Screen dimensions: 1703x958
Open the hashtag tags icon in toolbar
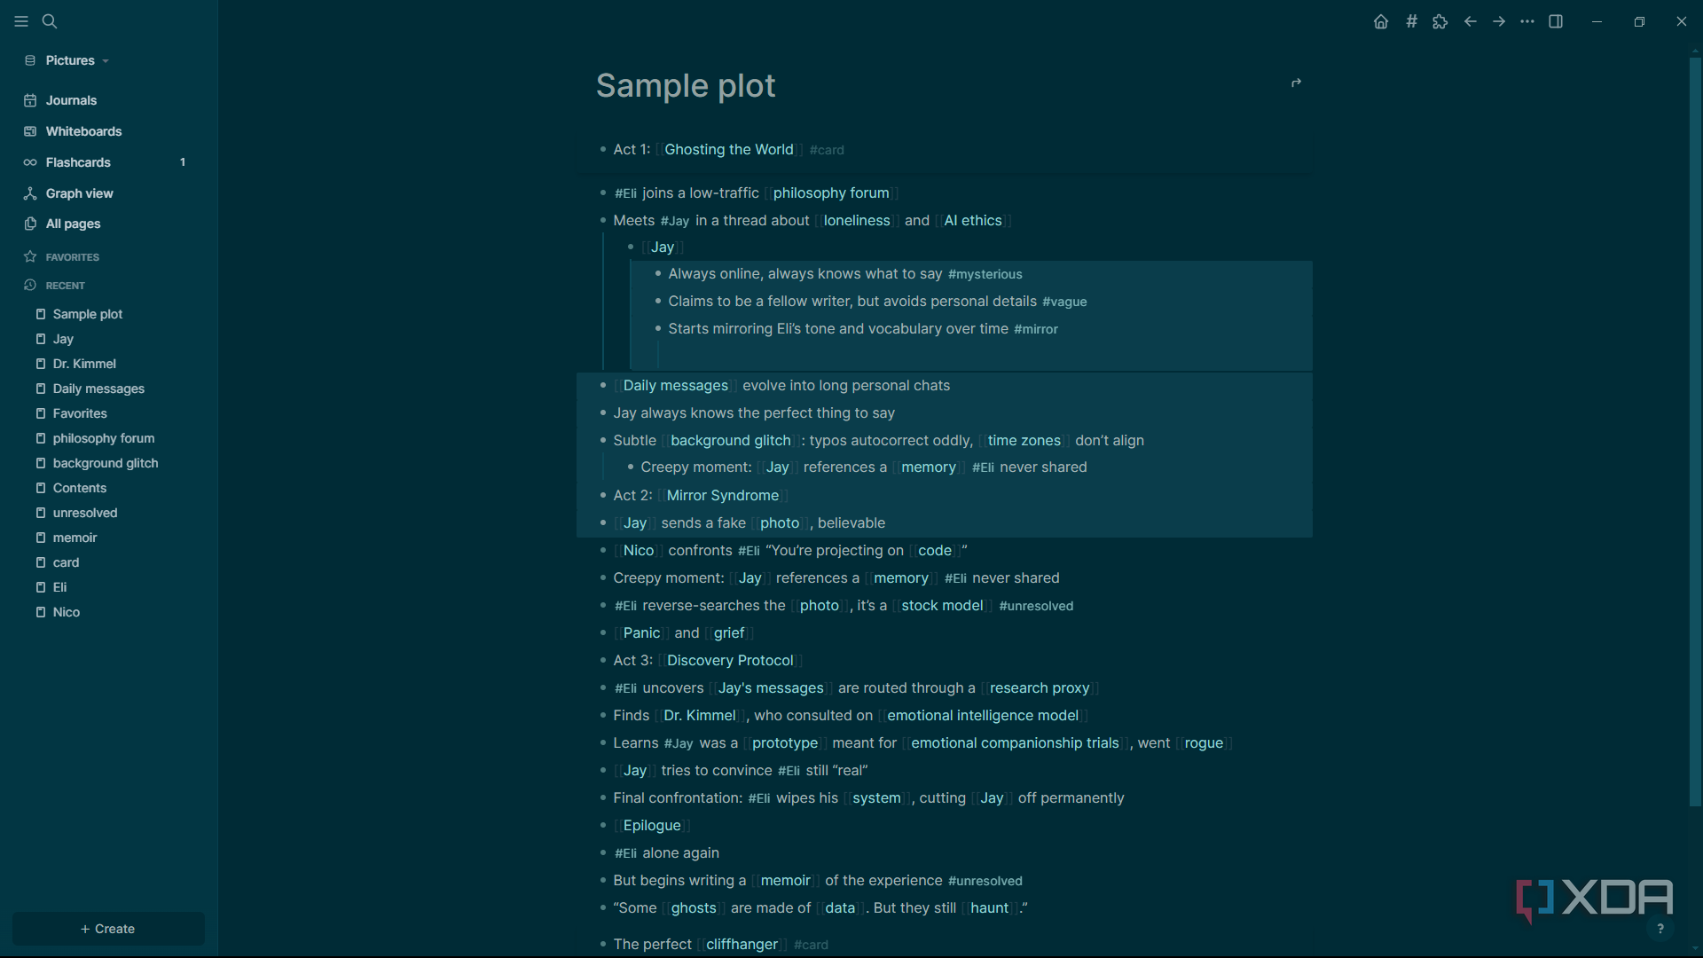(x=1411, y=21)
